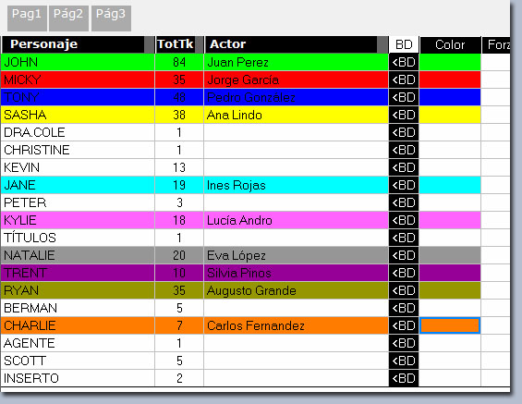Viewport: 522px width, 404px height.
Task: Click the <BD button for TÍTULOS
Action: [x=404, y=238]
